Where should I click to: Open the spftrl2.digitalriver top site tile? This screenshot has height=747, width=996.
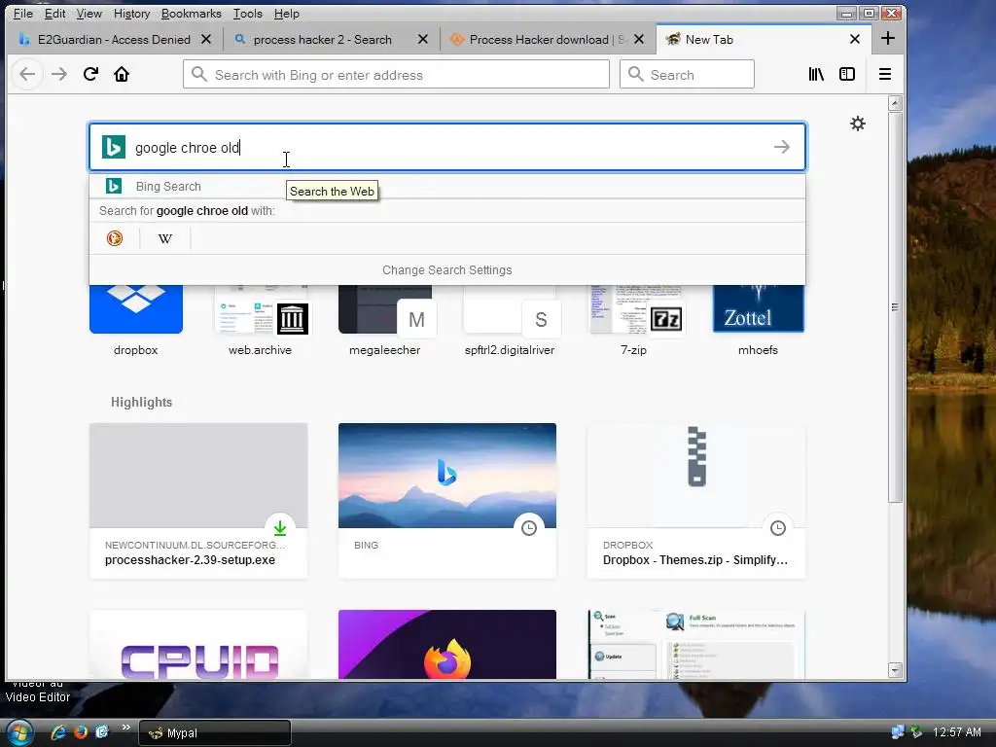(x=510, y=321)
